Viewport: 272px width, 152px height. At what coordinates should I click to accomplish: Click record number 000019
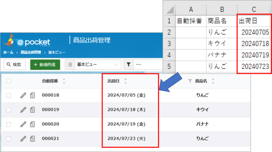tap(51, 110)
